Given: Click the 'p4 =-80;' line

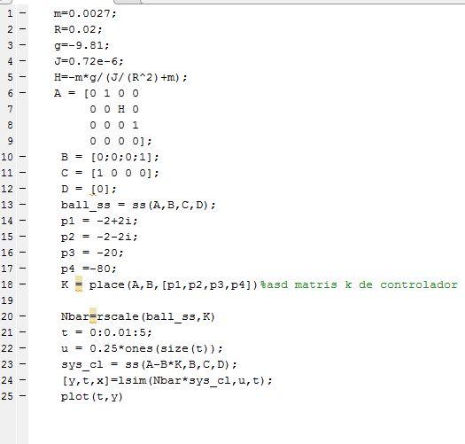Looking at the screenshot, I should [x=89, y=269].
